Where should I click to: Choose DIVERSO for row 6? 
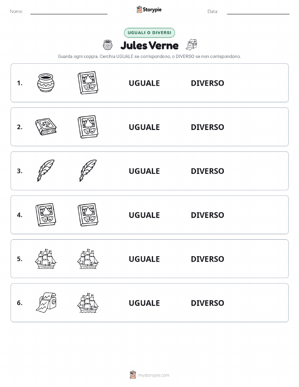pos(207,303)
